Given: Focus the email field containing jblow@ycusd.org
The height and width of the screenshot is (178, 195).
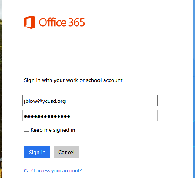Looking at the screenshot, I should 90,101.
